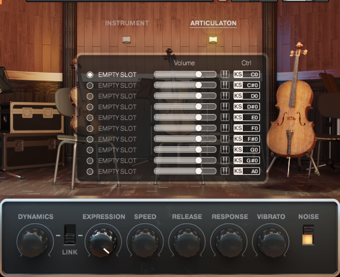Select the radio button of the second empty slot
Screen dimensions: 340x277
click(x=90, y=85)
